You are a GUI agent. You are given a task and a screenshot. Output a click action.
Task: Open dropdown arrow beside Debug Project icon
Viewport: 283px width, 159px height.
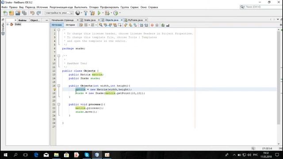[111, 13]
